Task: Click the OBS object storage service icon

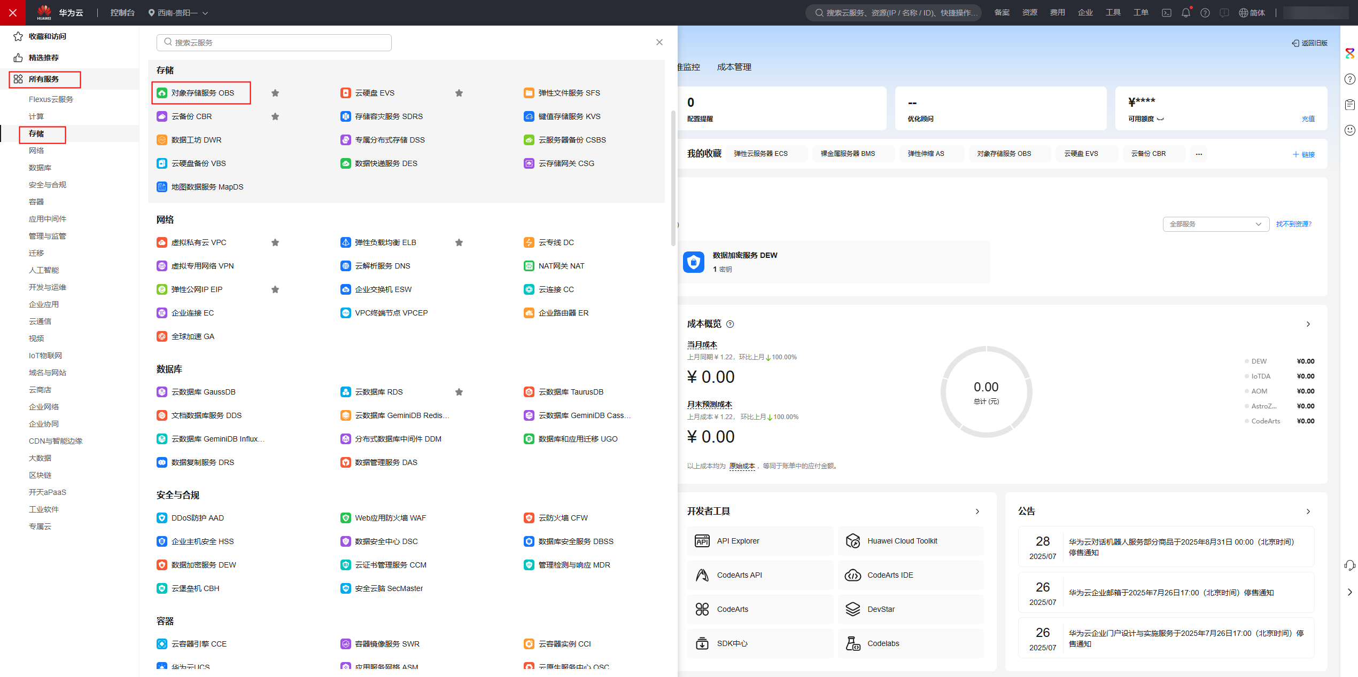Action: [162, 93]
